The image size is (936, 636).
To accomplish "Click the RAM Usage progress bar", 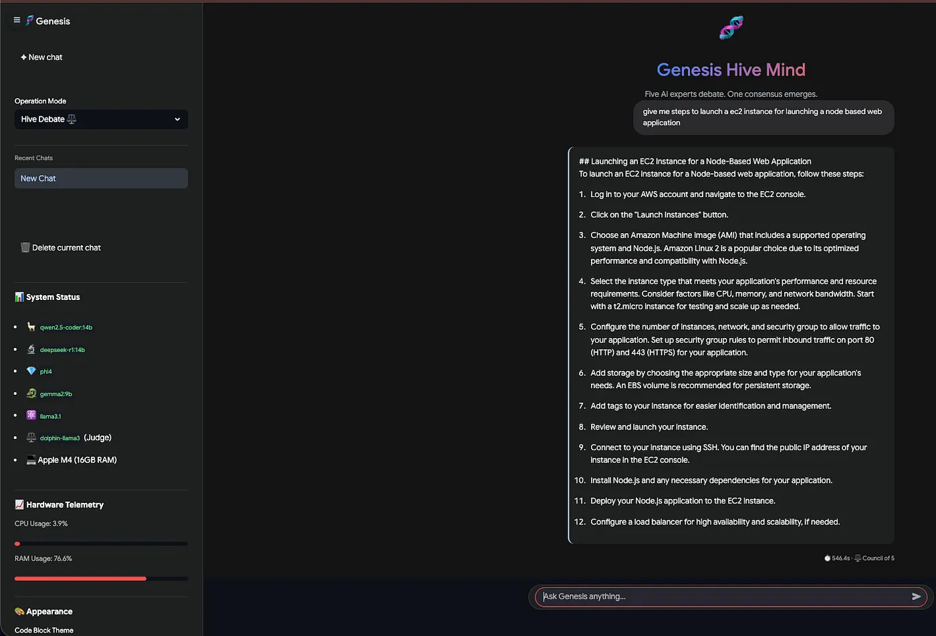I will coord(100,579).
